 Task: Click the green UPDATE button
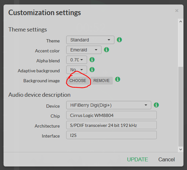(x=138, y=159)
